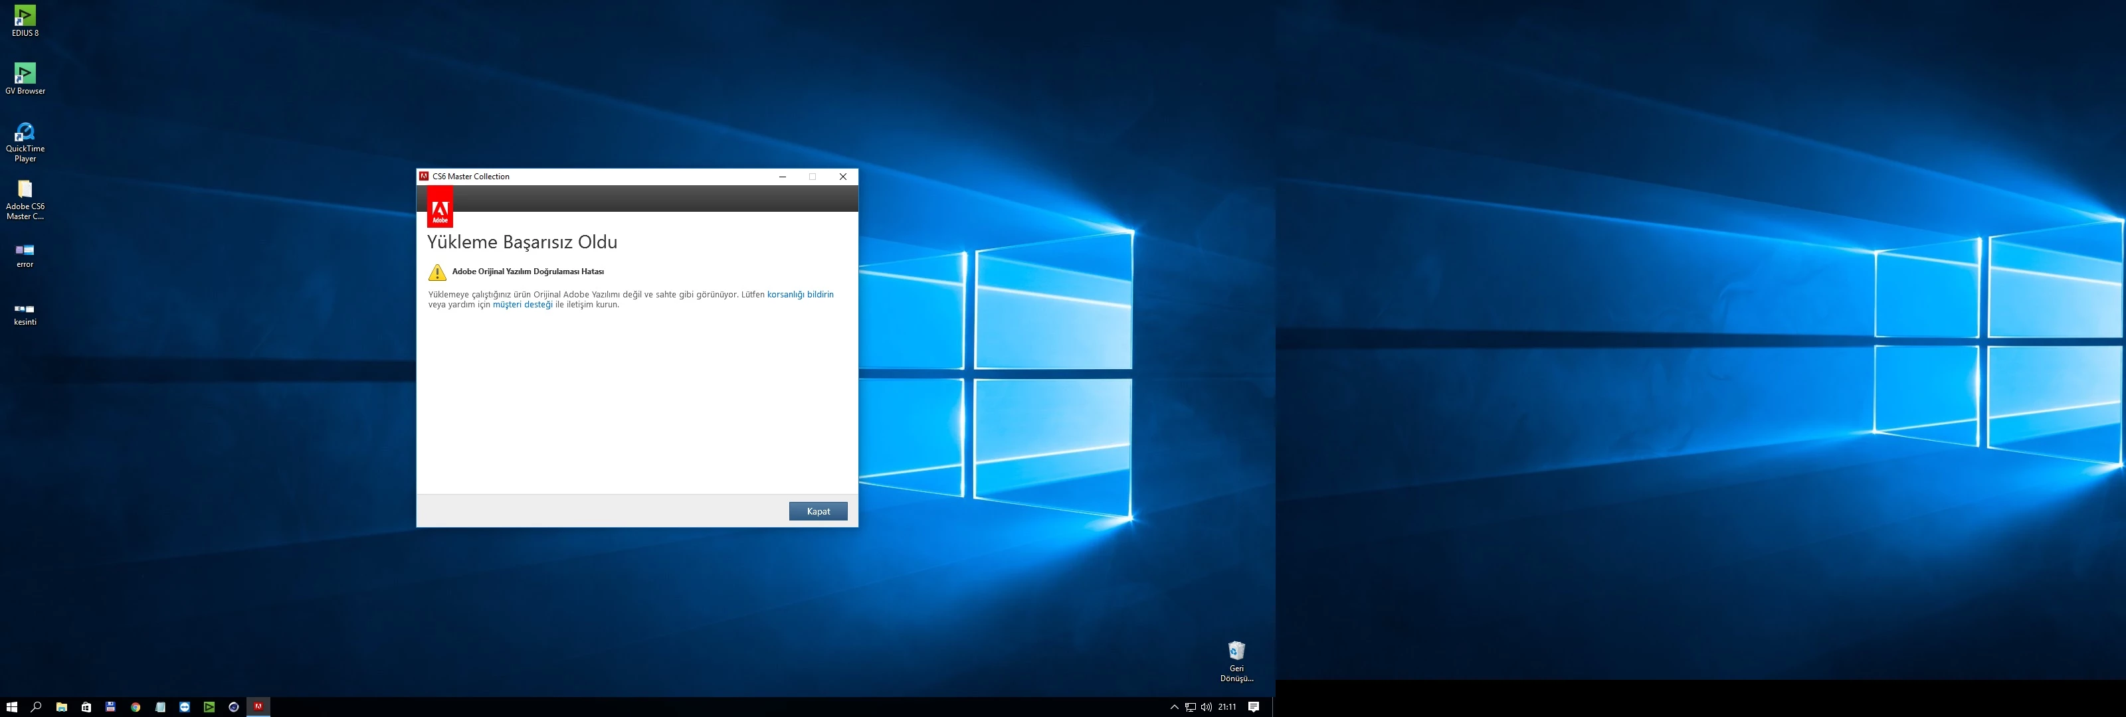
Task: Click the taskbar search magnifier
Action: click(37, 707)
